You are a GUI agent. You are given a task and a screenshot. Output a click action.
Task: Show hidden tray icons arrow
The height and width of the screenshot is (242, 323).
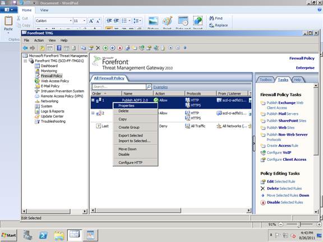271,235
